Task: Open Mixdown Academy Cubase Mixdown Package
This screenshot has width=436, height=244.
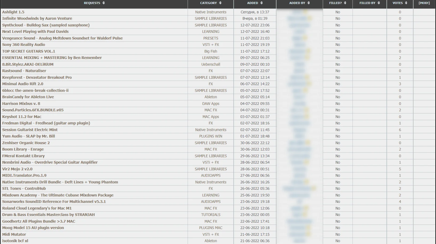Action: tap(58, 195)
